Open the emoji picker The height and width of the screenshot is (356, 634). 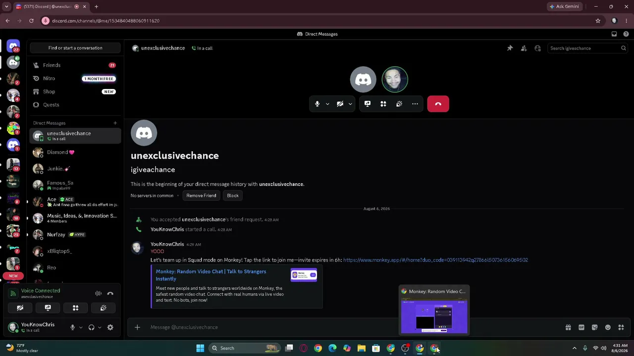point(608,327)
